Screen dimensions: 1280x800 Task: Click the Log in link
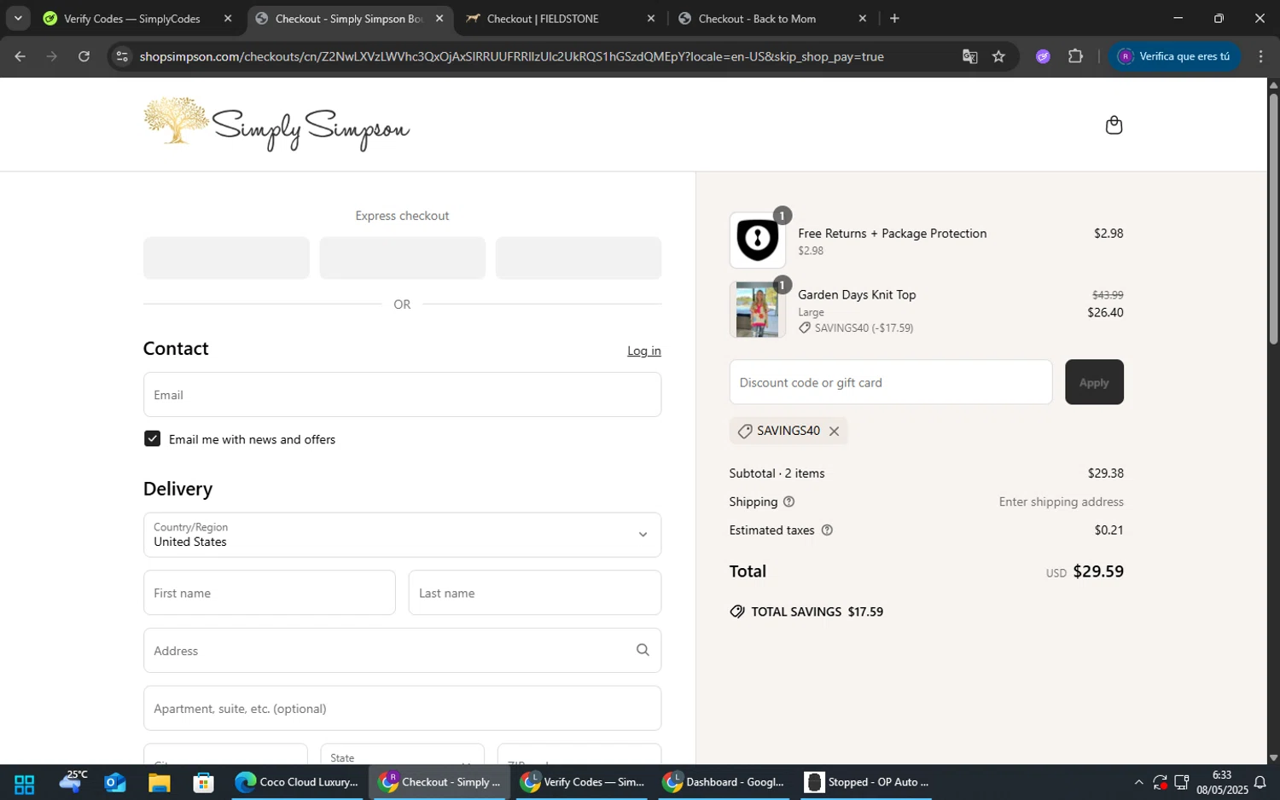(644, 351)
